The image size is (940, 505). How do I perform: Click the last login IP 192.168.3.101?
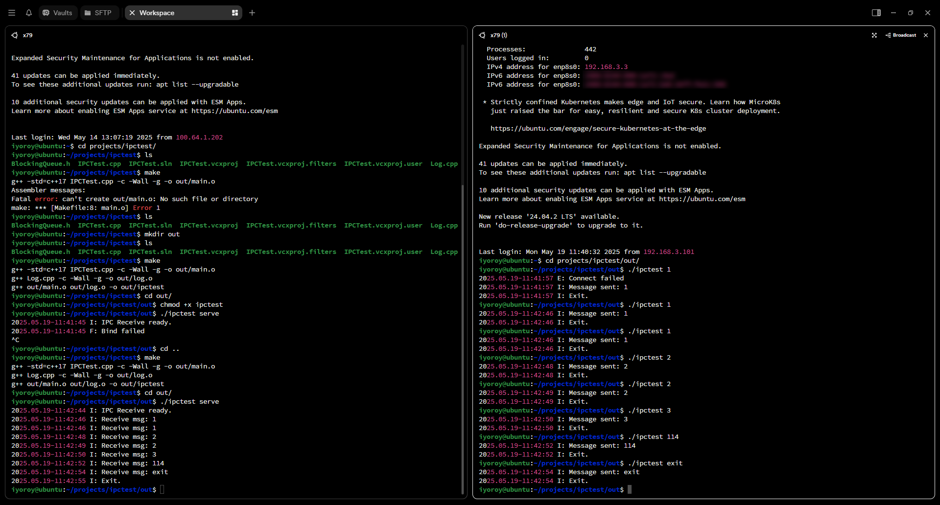tap(669, 252)
